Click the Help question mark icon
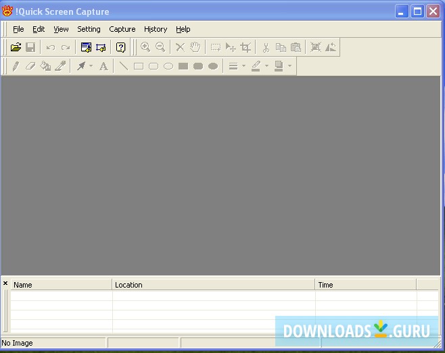The image size is (445, 353). [x=121, y=47]
